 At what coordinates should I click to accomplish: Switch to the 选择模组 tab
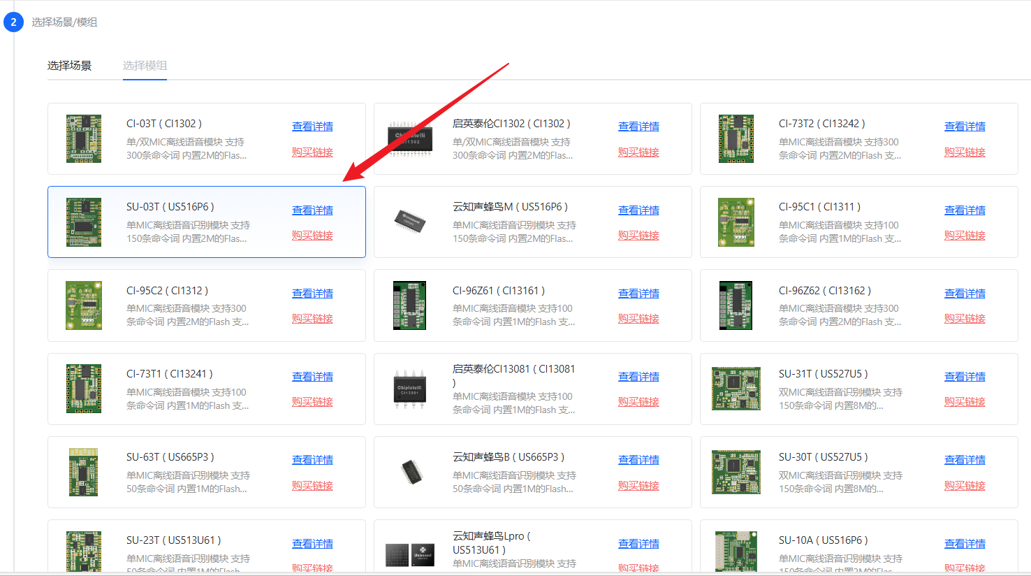pos(145,66)
